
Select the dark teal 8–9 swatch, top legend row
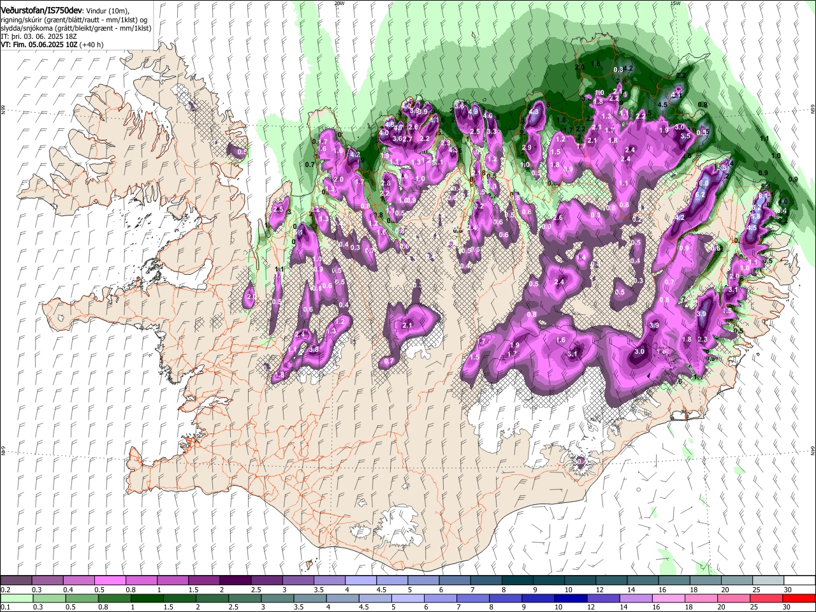[516, 581]
